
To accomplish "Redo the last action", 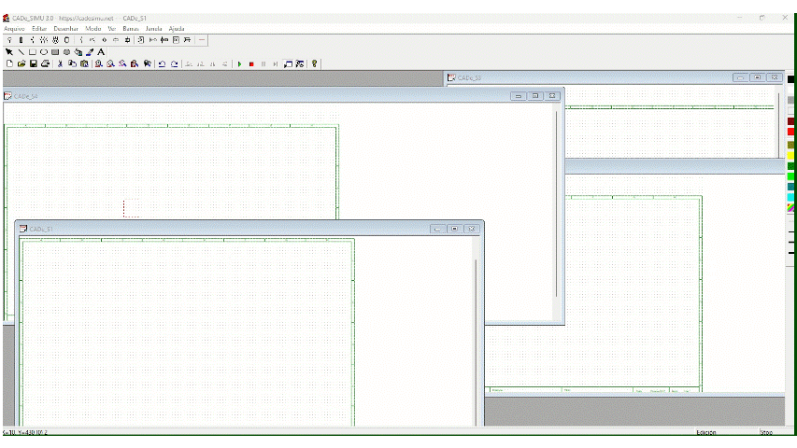I will tap(175, 64).
